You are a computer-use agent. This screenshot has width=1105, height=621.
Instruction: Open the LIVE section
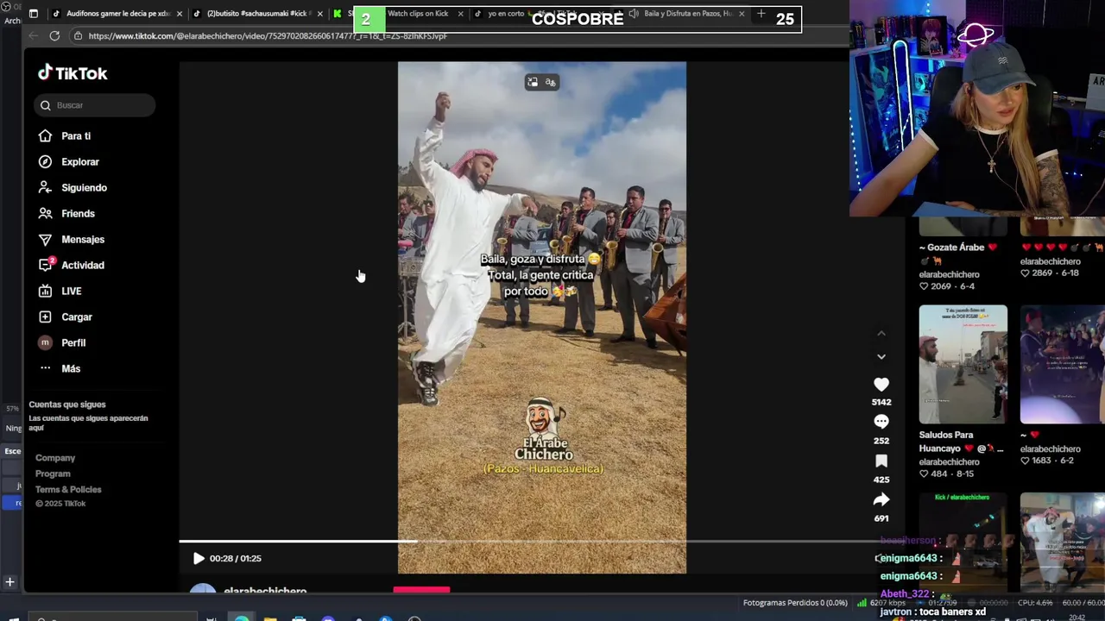[x=72, y=292]
